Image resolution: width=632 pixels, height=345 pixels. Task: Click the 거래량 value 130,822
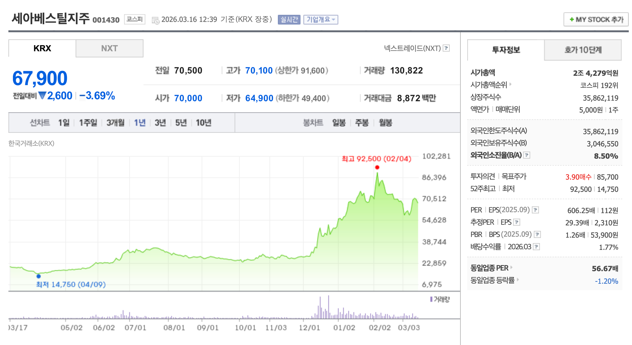click(406, 71)
